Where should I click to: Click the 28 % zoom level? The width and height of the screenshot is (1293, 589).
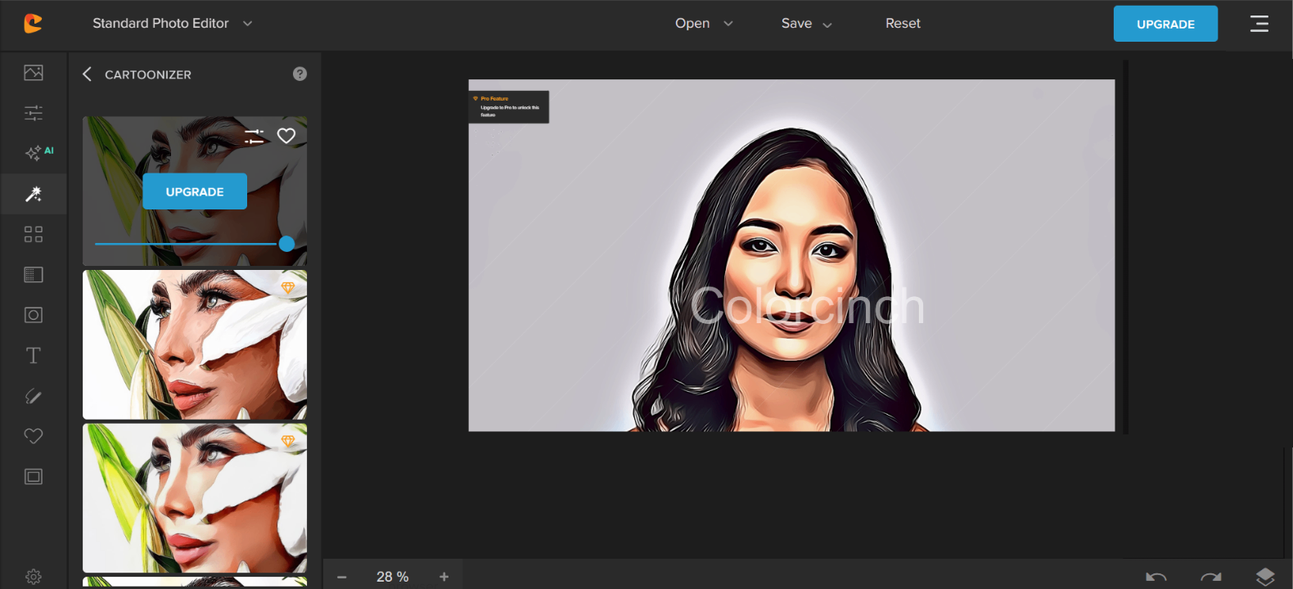click(x=393, y=577)
